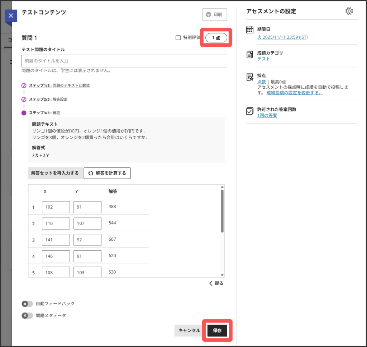
Task: Click the allowed attempts checkmark icon
Action: pyautogui.click(x=250, y=111)
